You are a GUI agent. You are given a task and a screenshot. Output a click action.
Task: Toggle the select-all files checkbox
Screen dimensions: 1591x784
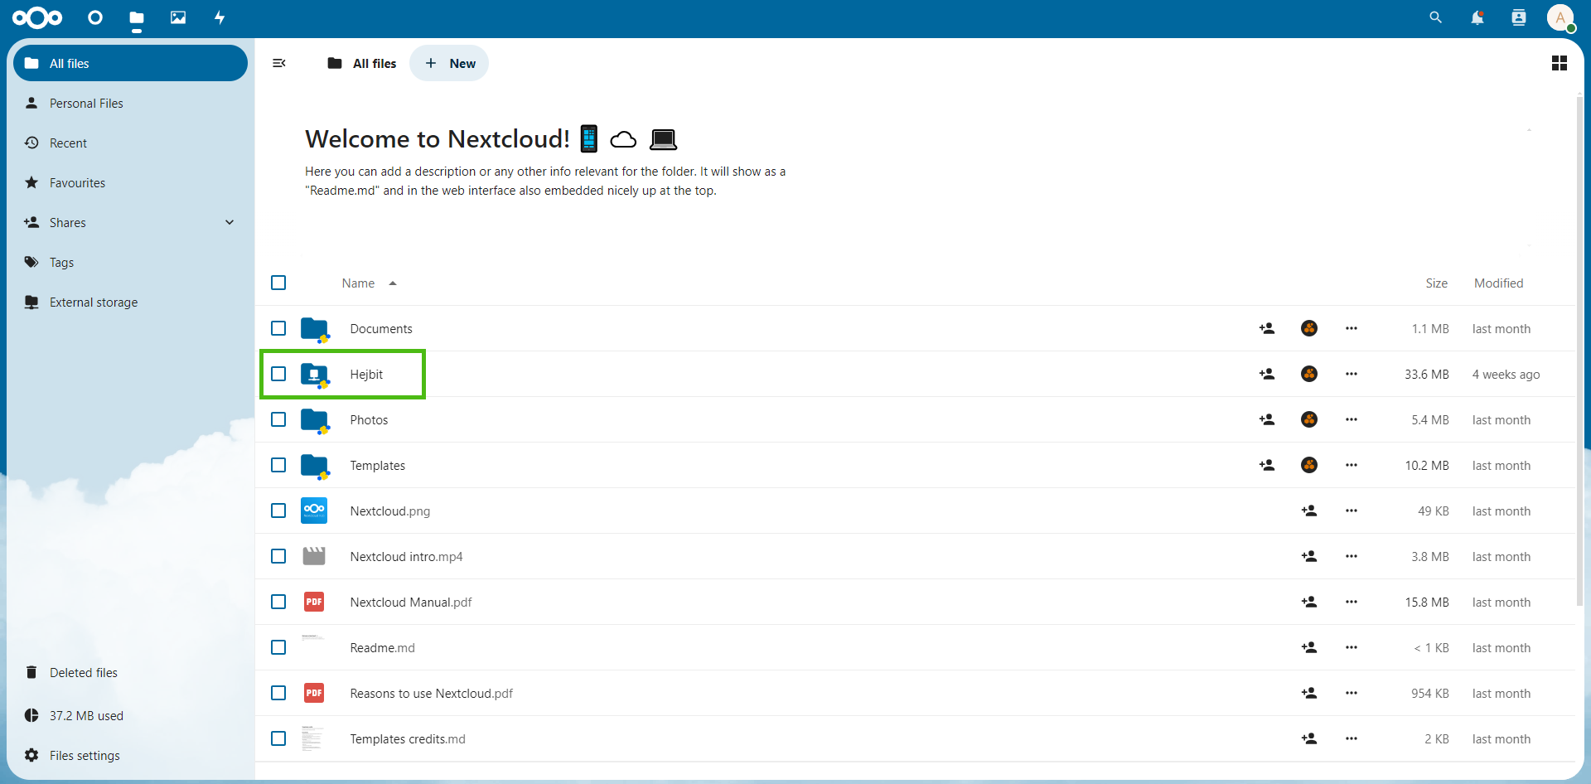(x=278, y=283)
